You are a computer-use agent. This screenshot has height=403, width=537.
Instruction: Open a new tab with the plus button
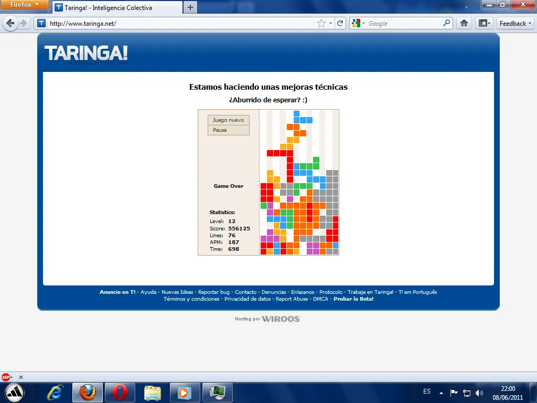click(190, 7)
